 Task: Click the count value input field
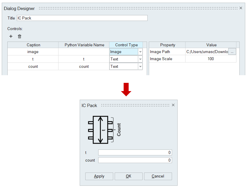[135, 160]
